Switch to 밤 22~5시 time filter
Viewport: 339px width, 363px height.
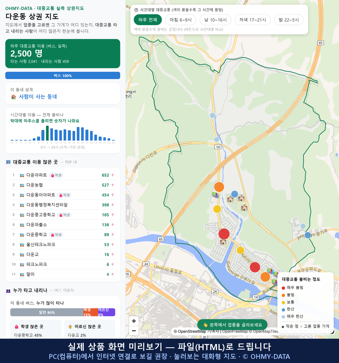289,20
